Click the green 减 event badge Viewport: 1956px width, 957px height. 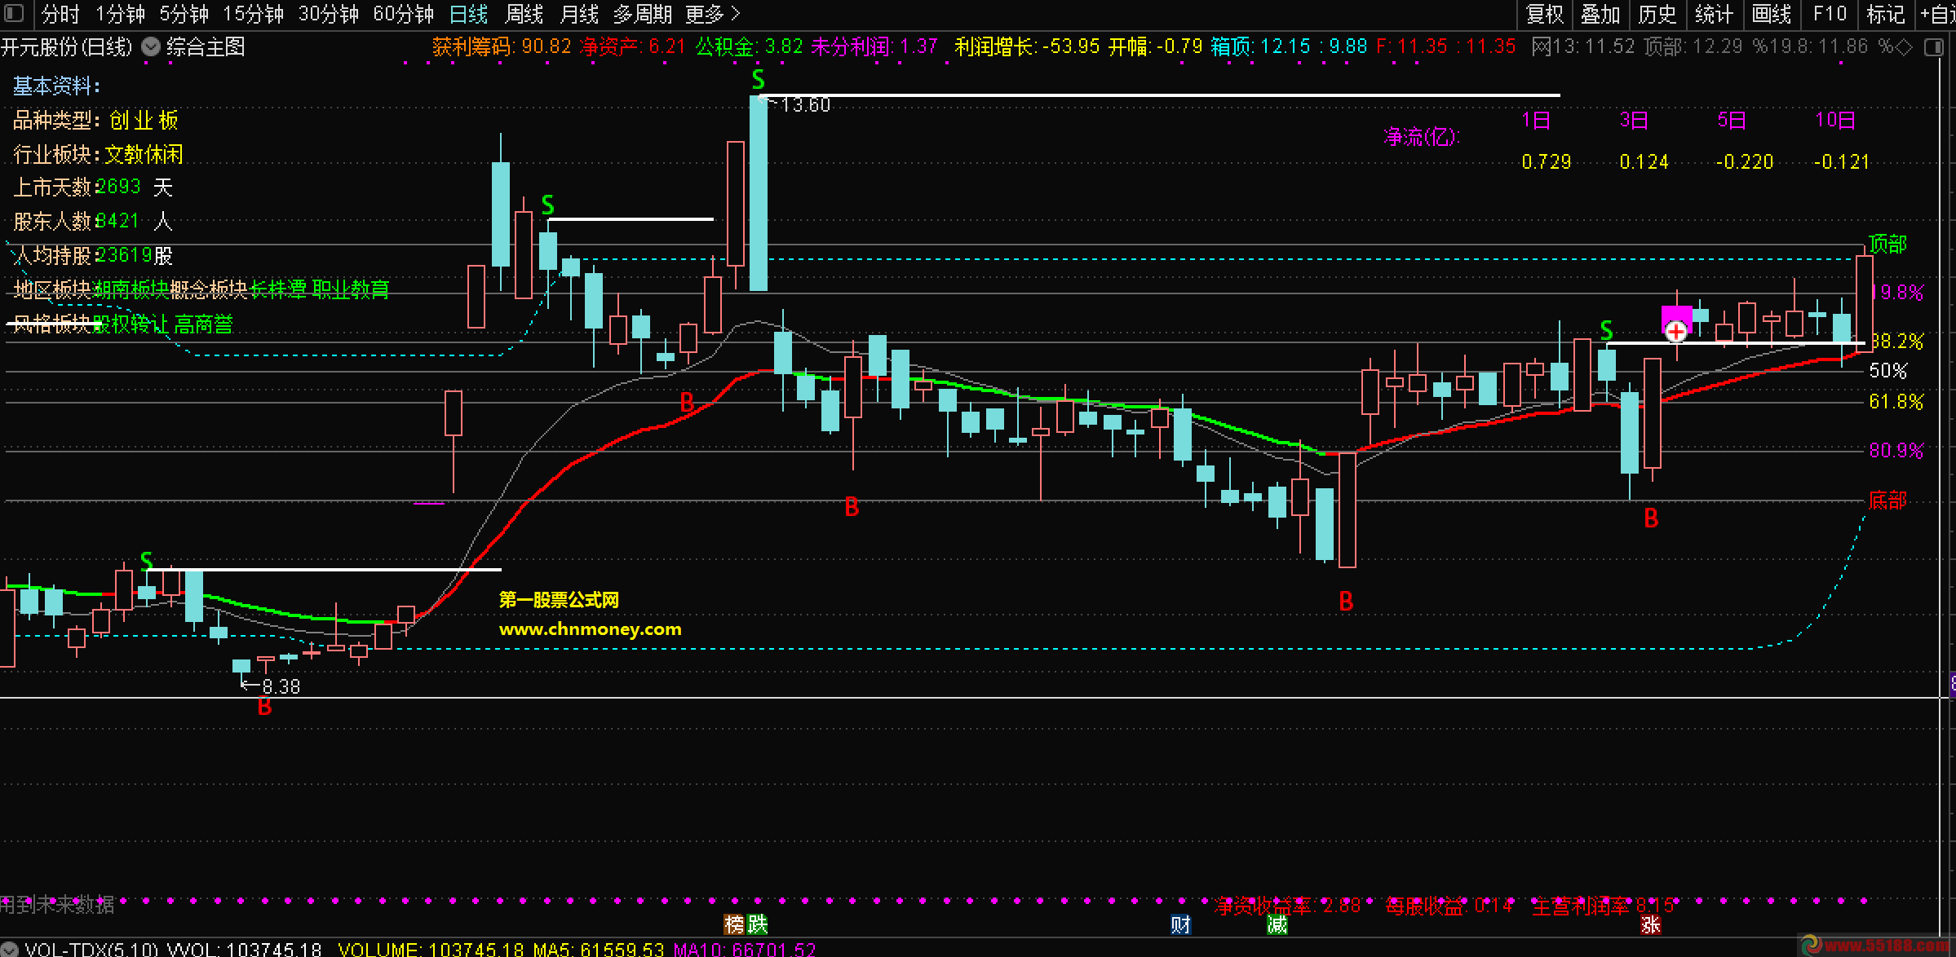tap(1277, 924)
